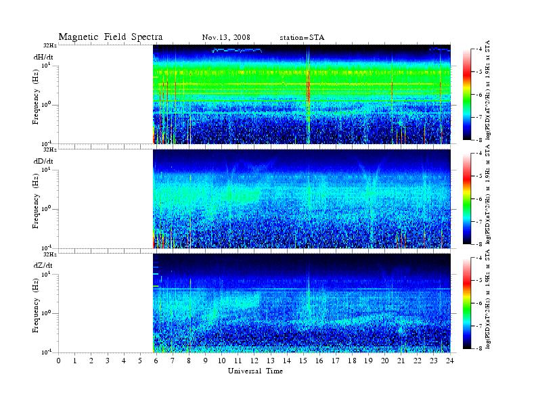Click the log(PSD) scale label beside dH/dt color bar
The width and height of the screenshot is (536, 414).
488,90
